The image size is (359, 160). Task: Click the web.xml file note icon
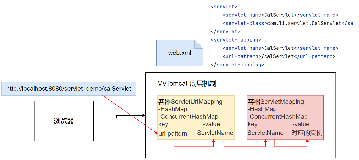coord(180,53)
